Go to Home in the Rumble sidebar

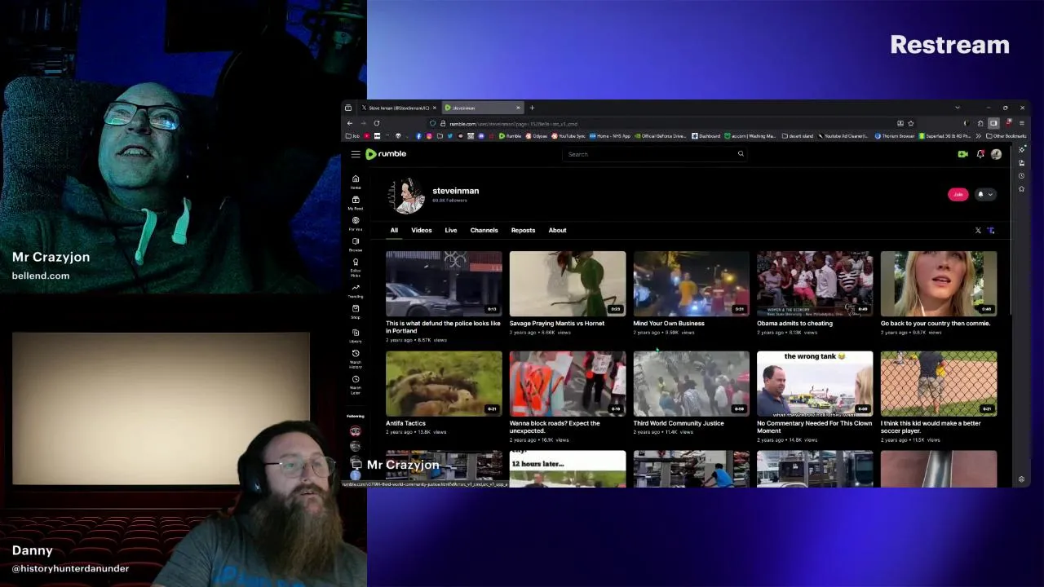click(356, 182)
